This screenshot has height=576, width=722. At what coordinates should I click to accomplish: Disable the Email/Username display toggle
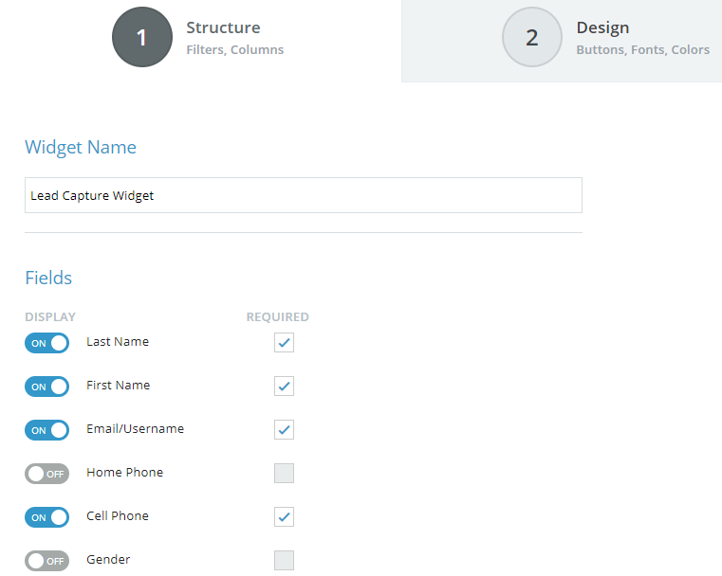[47, 430]
